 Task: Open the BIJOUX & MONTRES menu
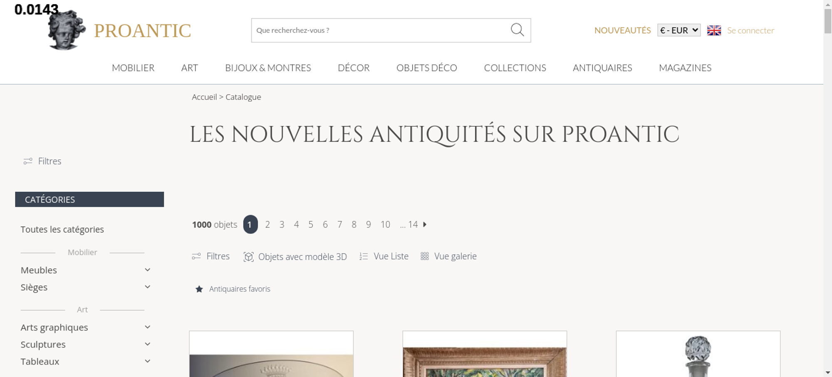(x=268, y=68)
